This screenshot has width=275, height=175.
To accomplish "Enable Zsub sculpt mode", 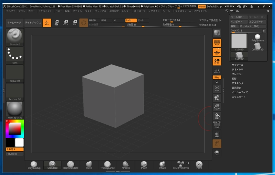I will click(143, 21).
